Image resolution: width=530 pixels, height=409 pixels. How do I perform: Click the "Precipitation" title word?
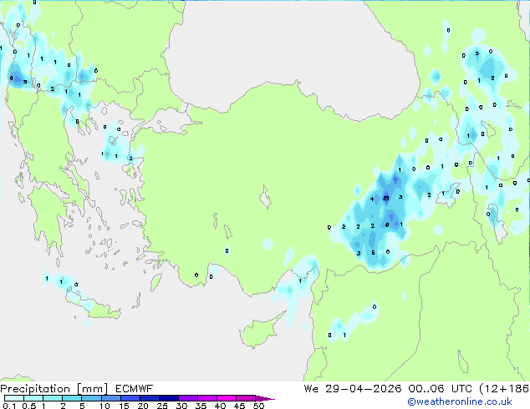35,389
